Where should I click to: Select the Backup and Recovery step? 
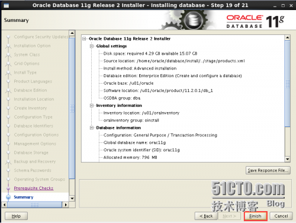click(x=35, y=161)
